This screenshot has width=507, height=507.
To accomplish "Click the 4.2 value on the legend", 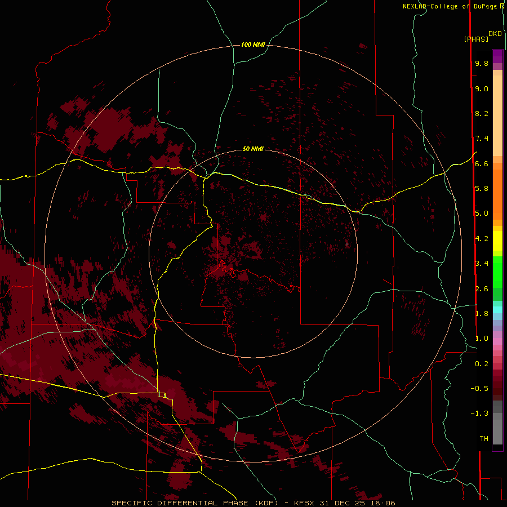I will 482,239.
